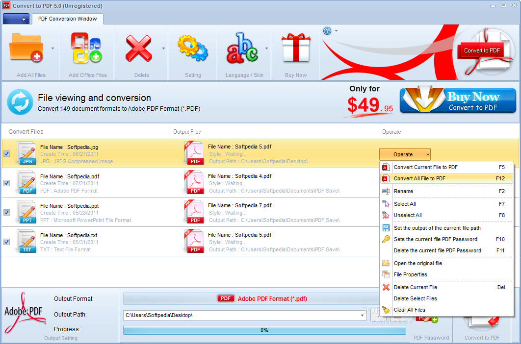Expand the help icon dropdown arrow

pyautogui.click(x=336, y=31)
